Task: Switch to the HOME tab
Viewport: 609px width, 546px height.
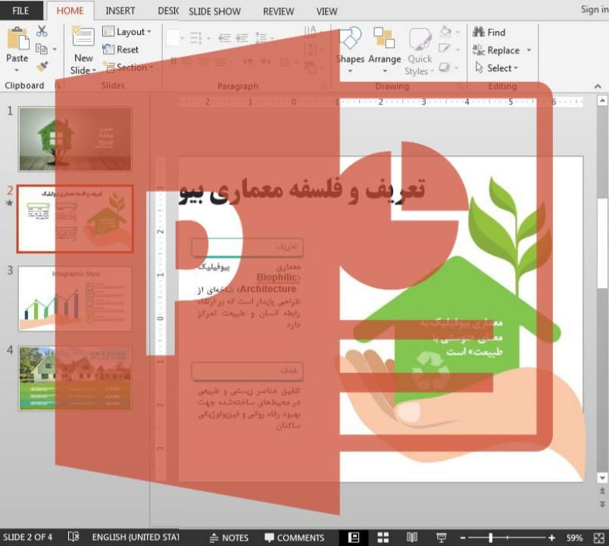Action: [70, 11]
